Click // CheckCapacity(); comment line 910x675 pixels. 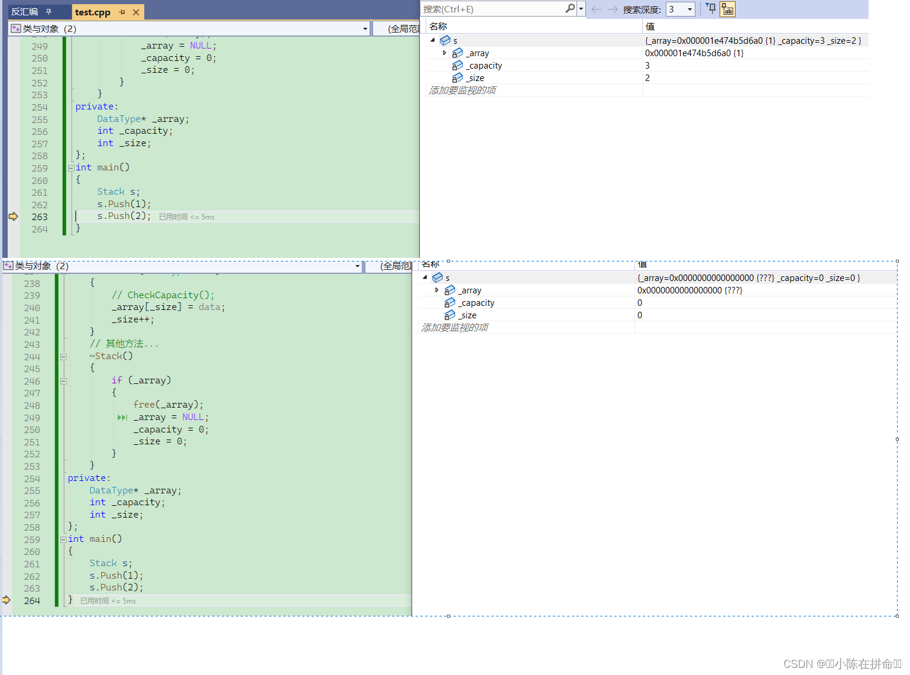pos(163,295)
